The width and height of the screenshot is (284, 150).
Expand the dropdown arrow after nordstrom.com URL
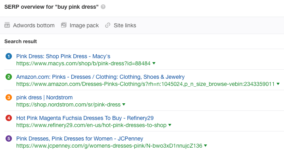tap(124, 104)
